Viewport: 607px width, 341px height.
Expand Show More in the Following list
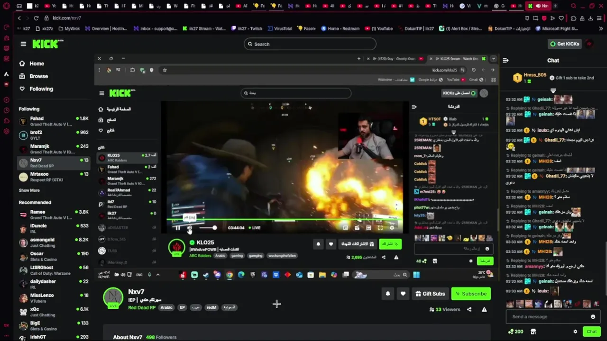[x=29, y=190]
